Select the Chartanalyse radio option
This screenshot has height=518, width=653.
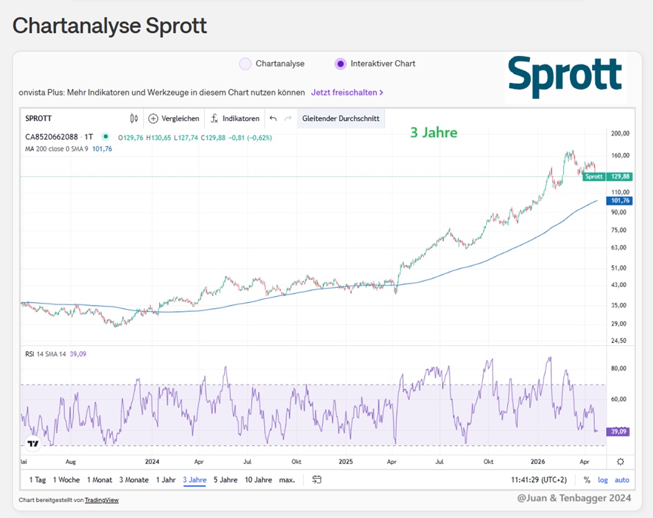coord(245,64)
